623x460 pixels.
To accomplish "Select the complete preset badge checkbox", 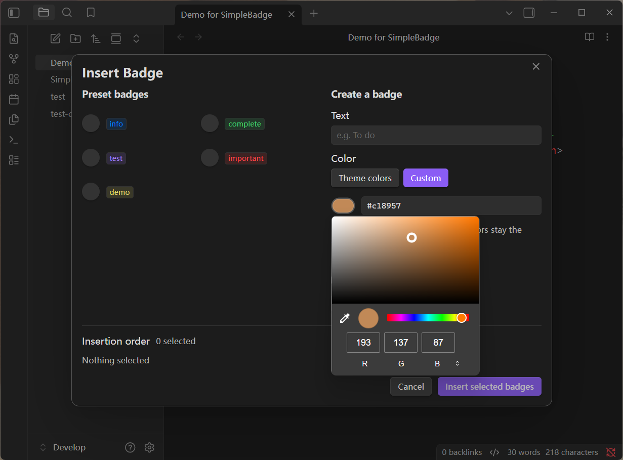I will pos(210,123).
